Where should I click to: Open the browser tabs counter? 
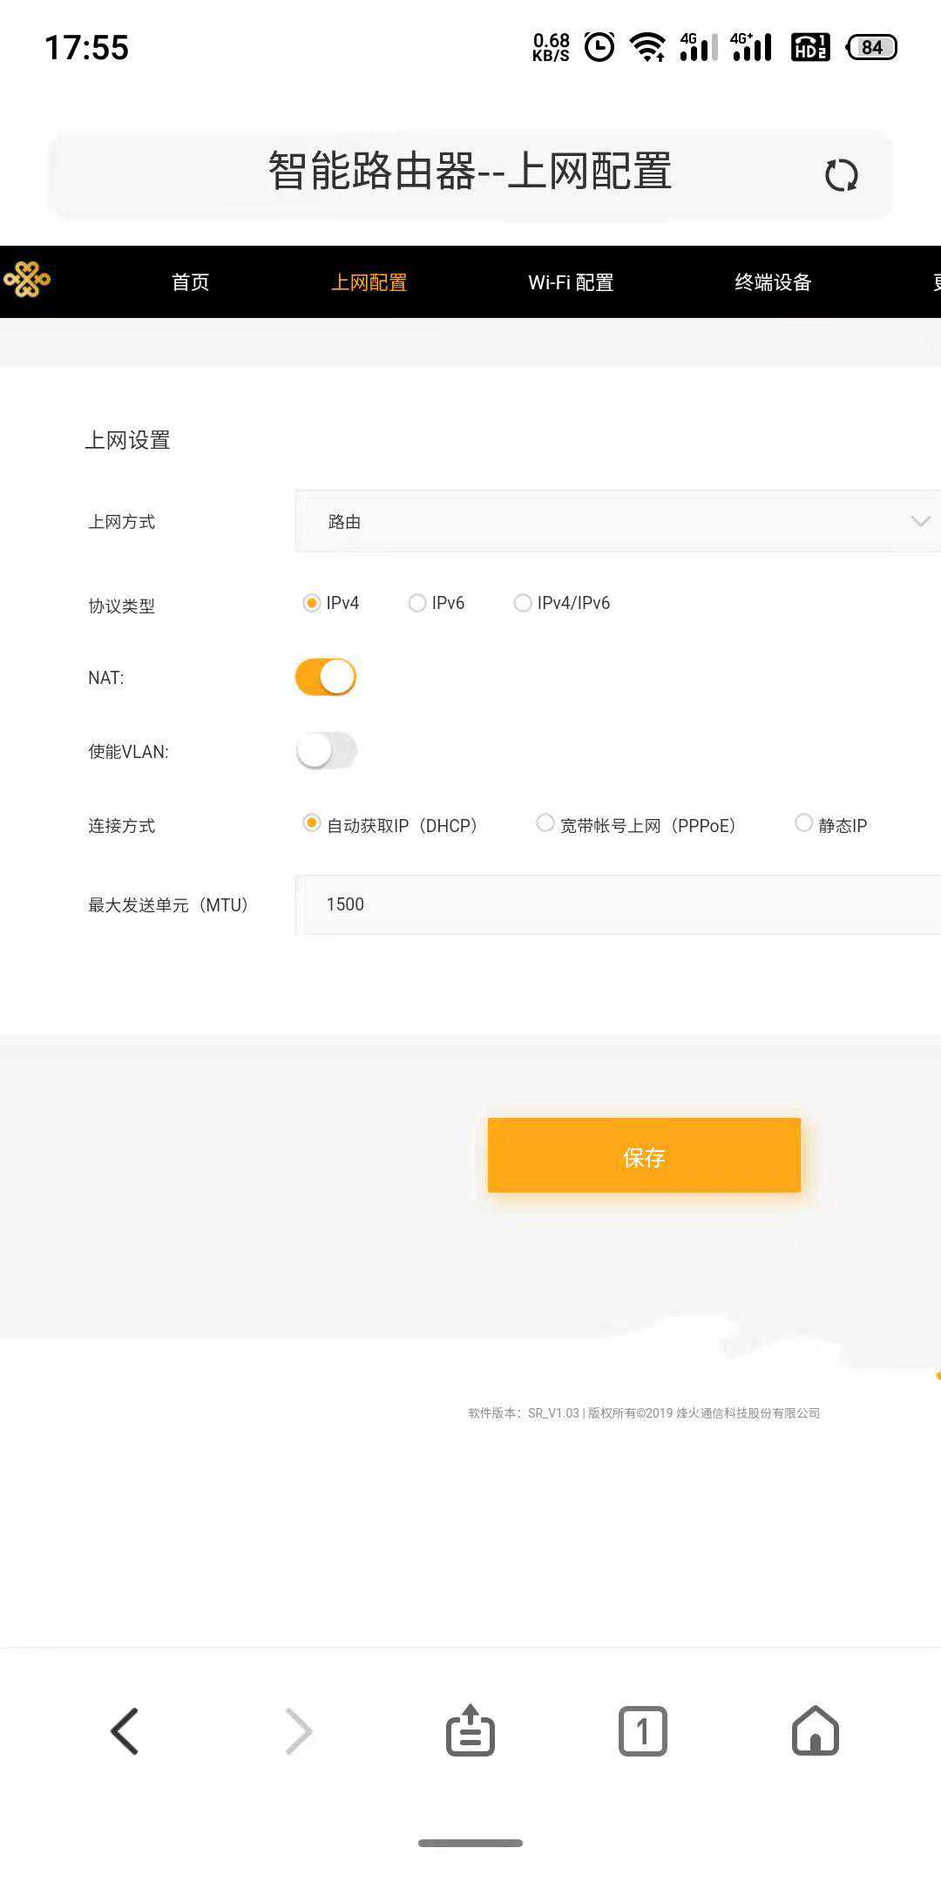click(x=642, y=1730)
